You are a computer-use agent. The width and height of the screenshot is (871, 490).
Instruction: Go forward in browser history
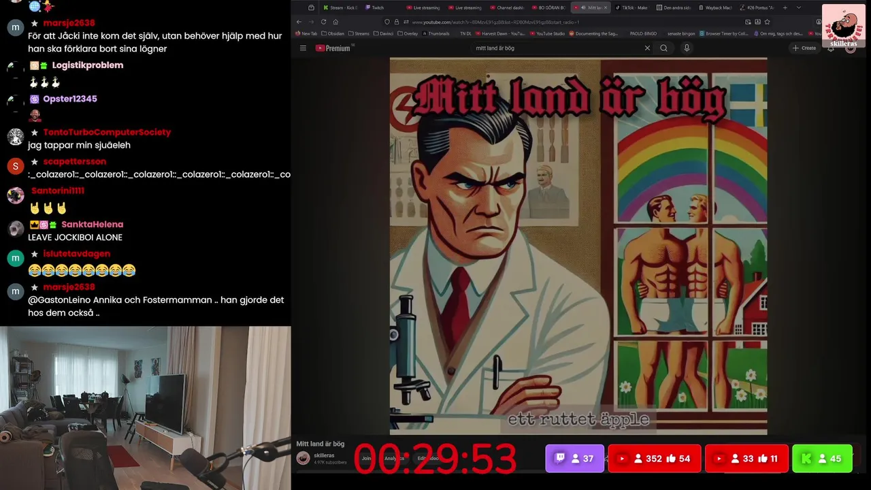click(x=310, y=22)
